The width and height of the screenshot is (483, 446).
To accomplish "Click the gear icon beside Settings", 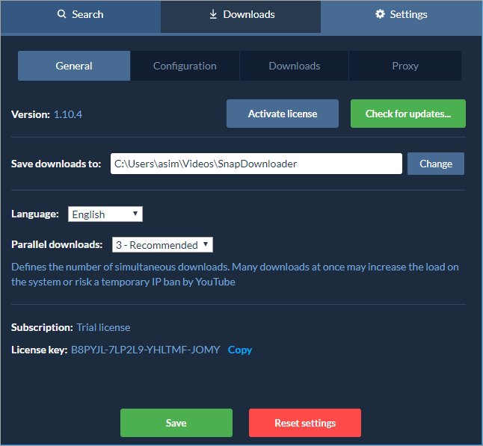I will (380, 15).
